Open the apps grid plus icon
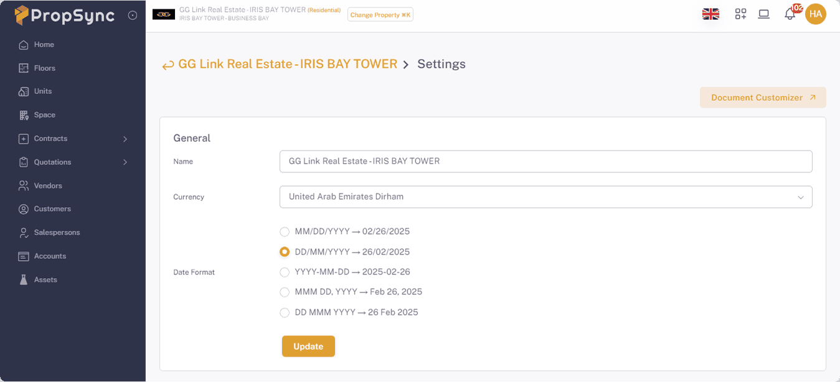This screenshot has width=840, height=382. [x=740, y=14]
